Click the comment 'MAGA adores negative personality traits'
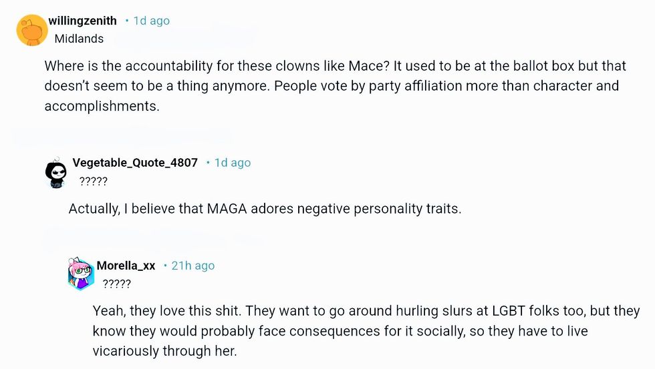 265,208
